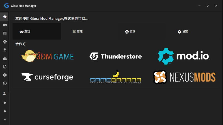Image resolution: width=223 pixels, height=125 pixels.
Task: Open the curseforge partner logo
Action: click(x=47, y=77)
